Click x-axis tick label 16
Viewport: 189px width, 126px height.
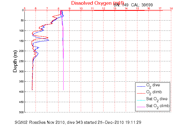[149, 8]
